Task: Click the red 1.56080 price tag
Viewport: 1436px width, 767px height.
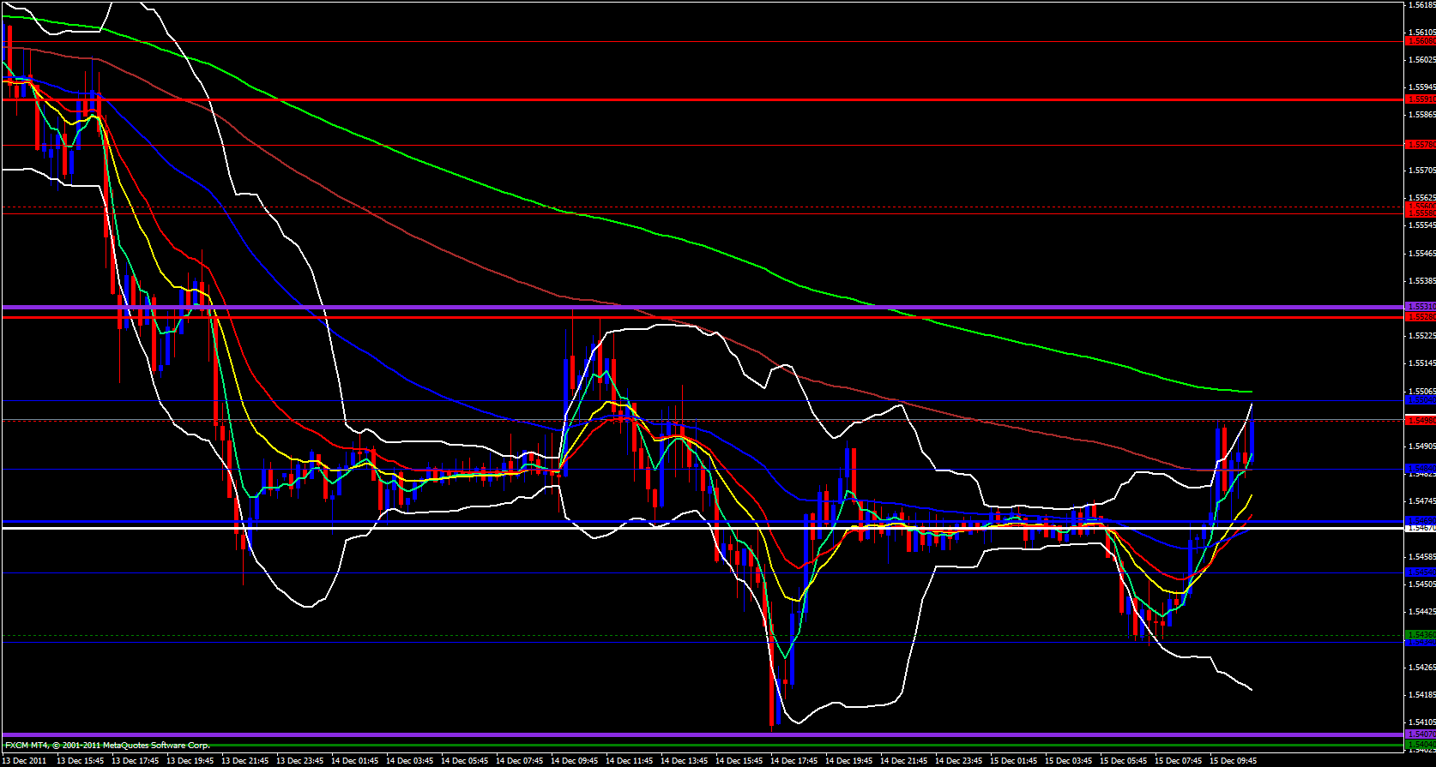Action: tap(1420, 40)
